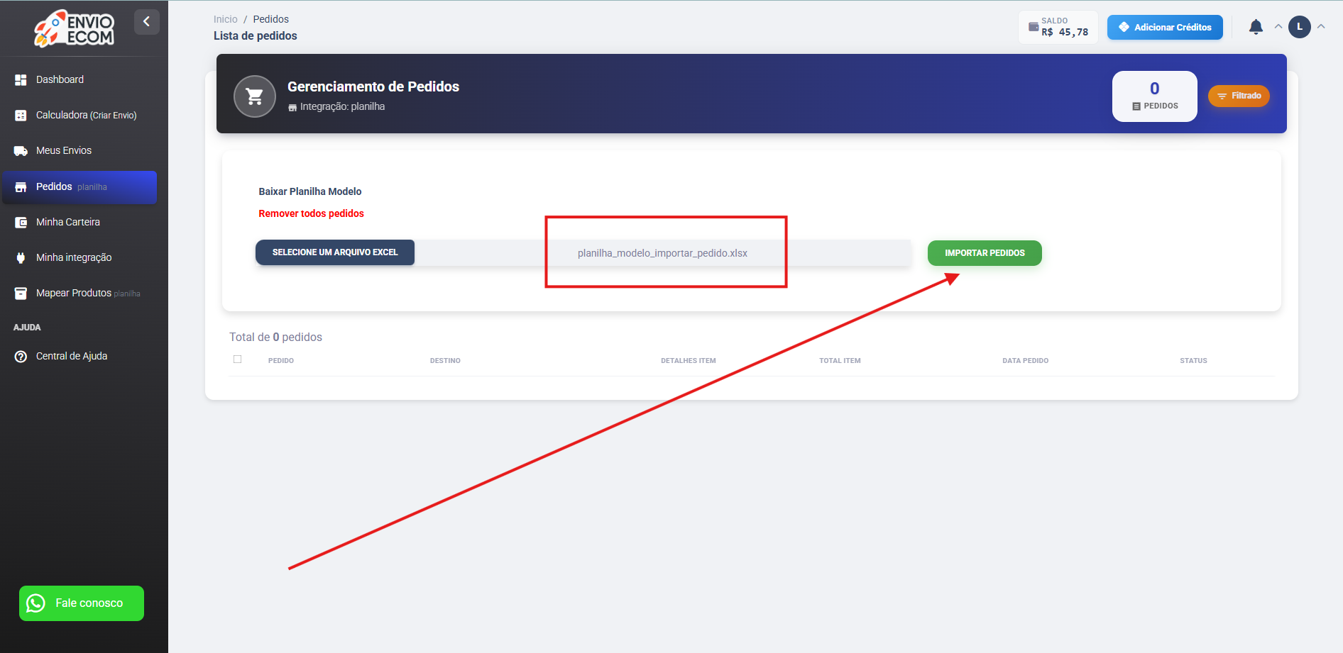Click the wallet icon beside Saldo

[1034, 27]
